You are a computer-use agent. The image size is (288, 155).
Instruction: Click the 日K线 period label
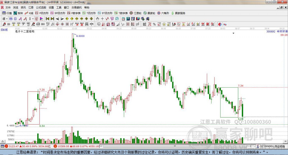point(4,30)
